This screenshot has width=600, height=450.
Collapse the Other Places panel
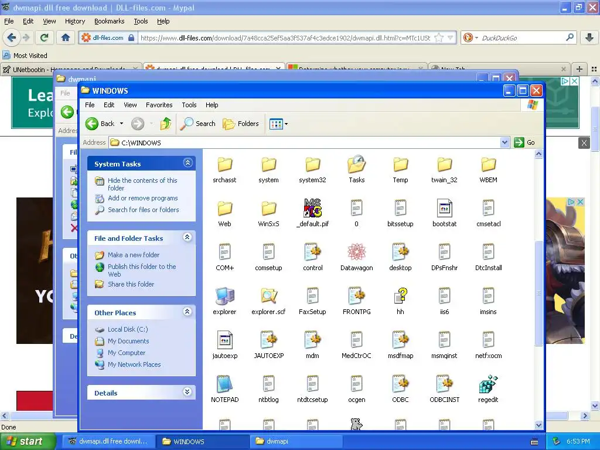[x=187, y=312]
